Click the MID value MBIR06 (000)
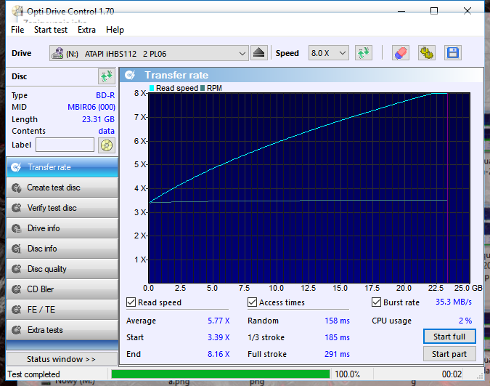The height and width of the screenshot is (386, 490). (91, 107)
